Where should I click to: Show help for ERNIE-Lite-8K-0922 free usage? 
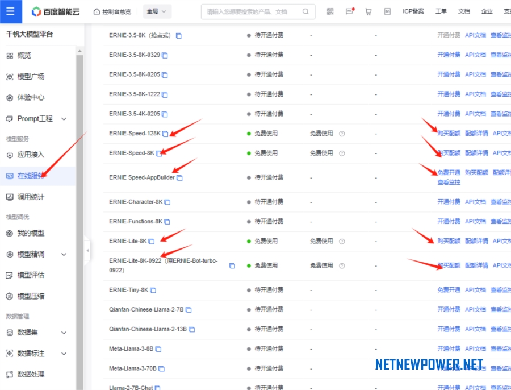click(x=342, y=265)
